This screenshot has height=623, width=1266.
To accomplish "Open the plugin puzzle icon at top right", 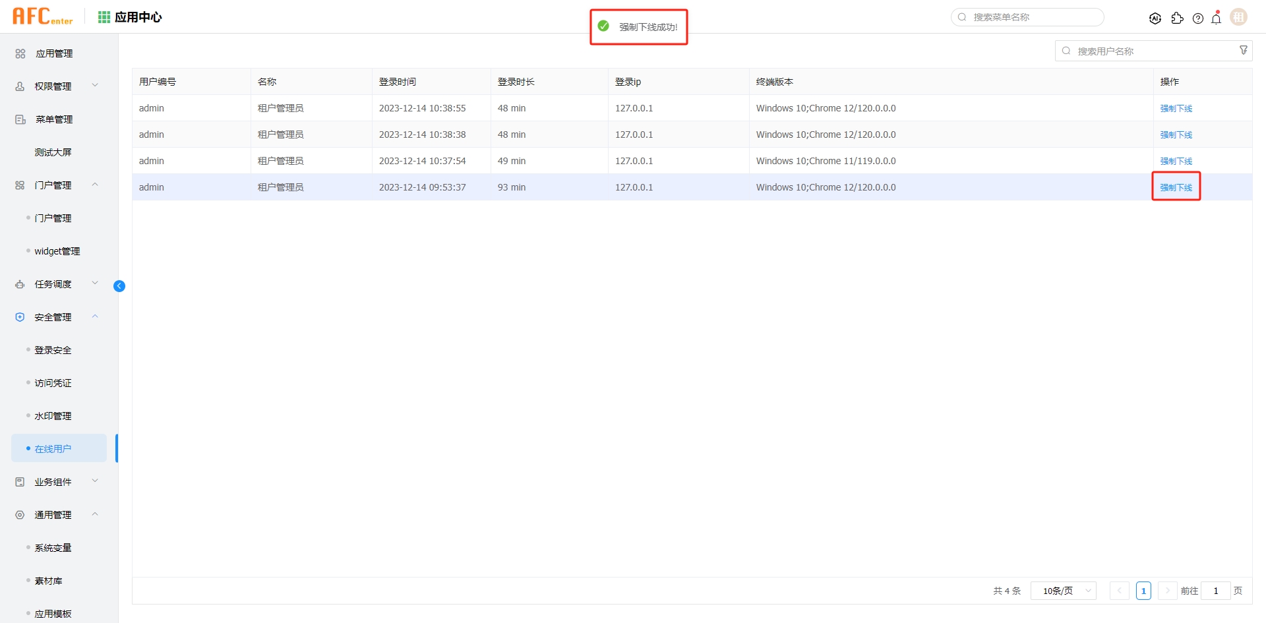I will pos(1178,18).
